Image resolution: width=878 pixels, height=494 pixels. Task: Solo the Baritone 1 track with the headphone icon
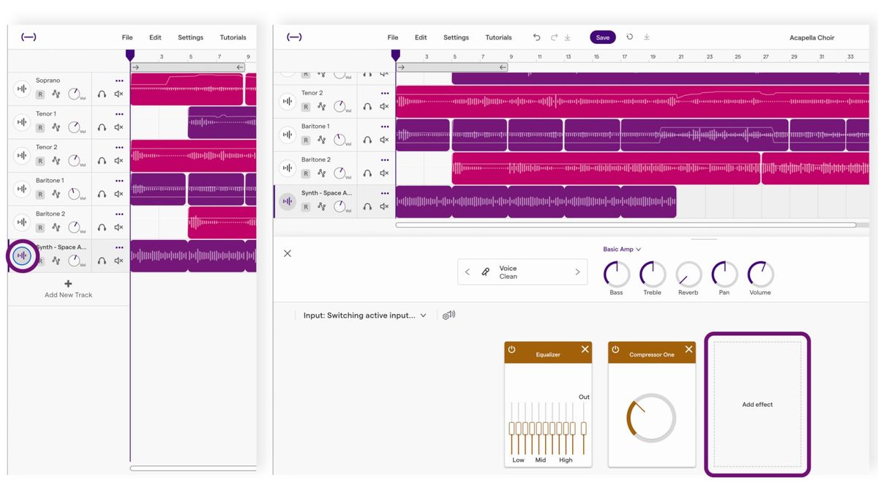pyautogui.click(x=100, y=192)
